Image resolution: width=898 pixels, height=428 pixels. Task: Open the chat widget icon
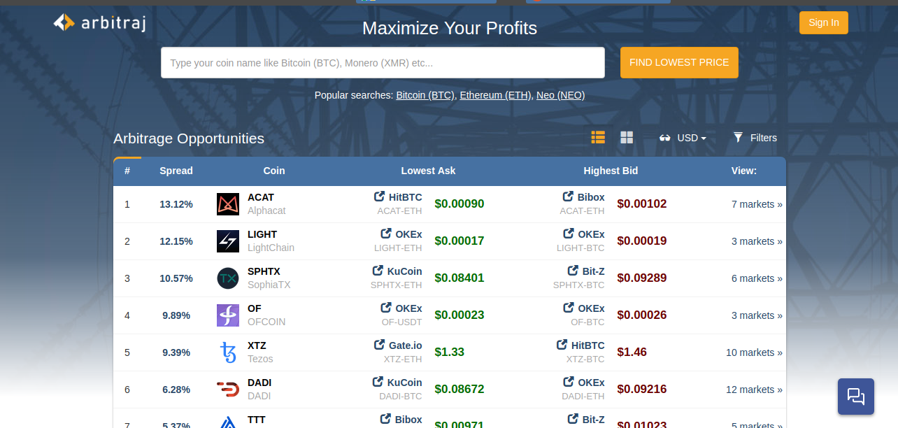pos(856,397)
